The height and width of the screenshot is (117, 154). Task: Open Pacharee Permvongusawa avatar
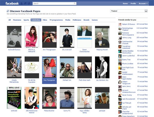[x=120, y=33]
